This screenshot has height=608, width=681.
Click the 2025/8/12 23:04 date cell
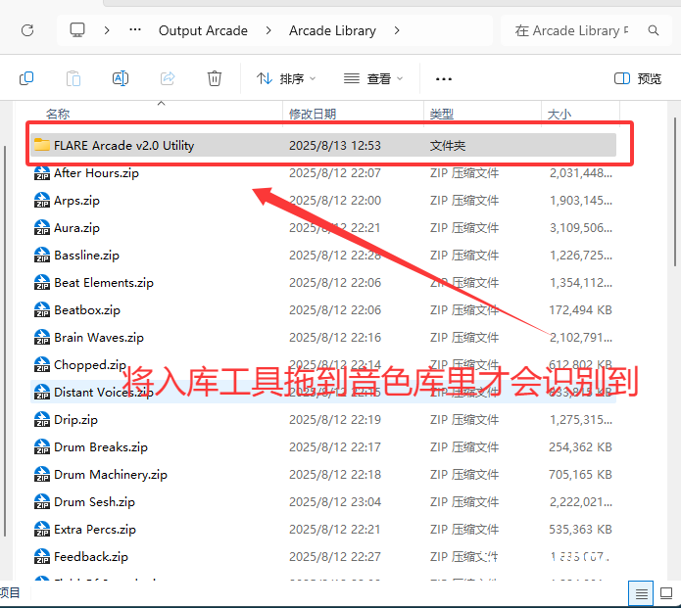tap(335, 501)
